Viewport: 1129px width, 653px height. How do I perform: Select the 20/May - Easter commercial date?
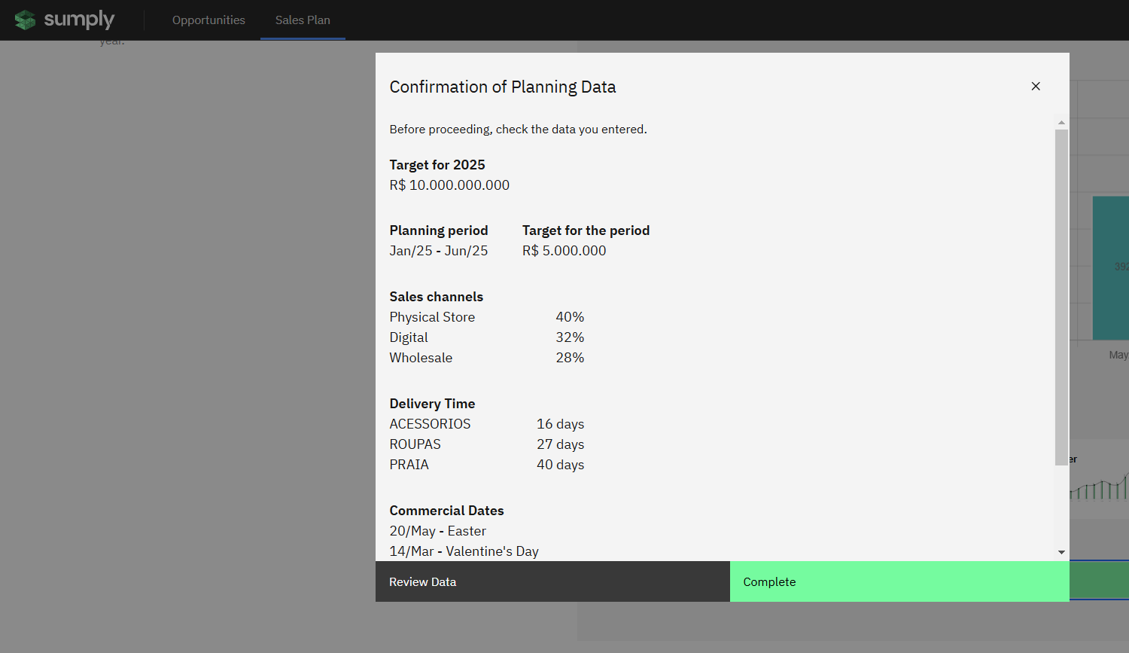point(437,531)
